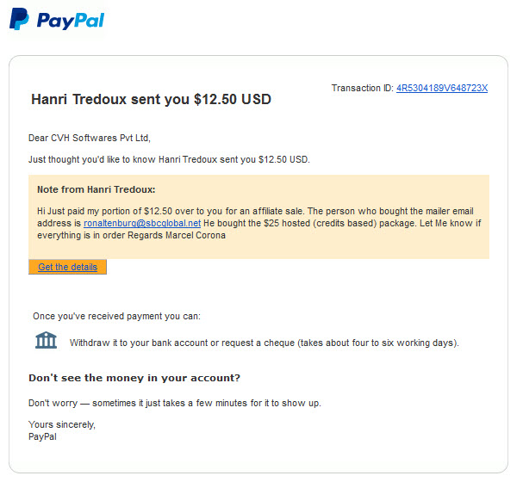The image size is (523, 482).
Task: Click the bank building icon
Action: [x=46, y=341]
